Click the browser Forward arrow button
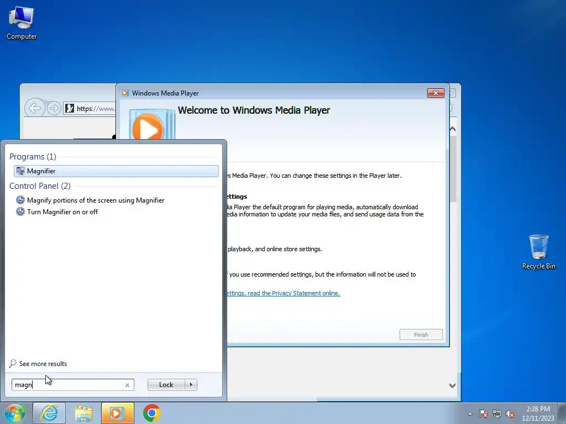This screenshot has width=566, height=424. 54,108
